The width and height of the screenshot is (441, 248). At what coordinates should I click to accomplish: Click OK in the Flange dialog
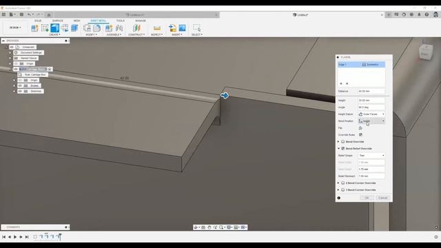[x=367, y=198]
